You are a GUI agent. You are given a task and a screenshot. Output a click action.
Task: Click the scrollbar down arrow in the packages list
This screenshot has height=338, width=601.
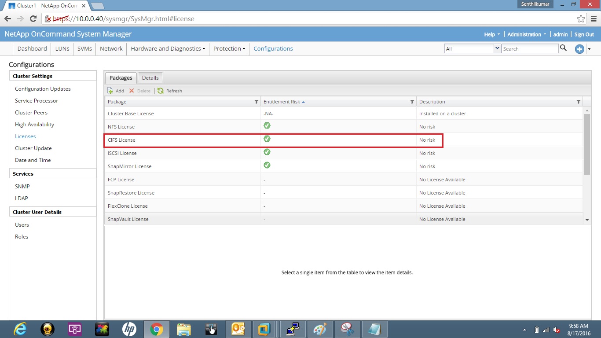(586, 219)
